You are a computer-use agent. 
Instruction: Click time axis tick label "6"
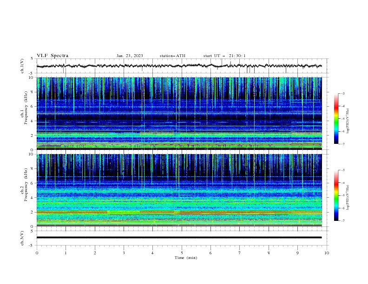210,253
